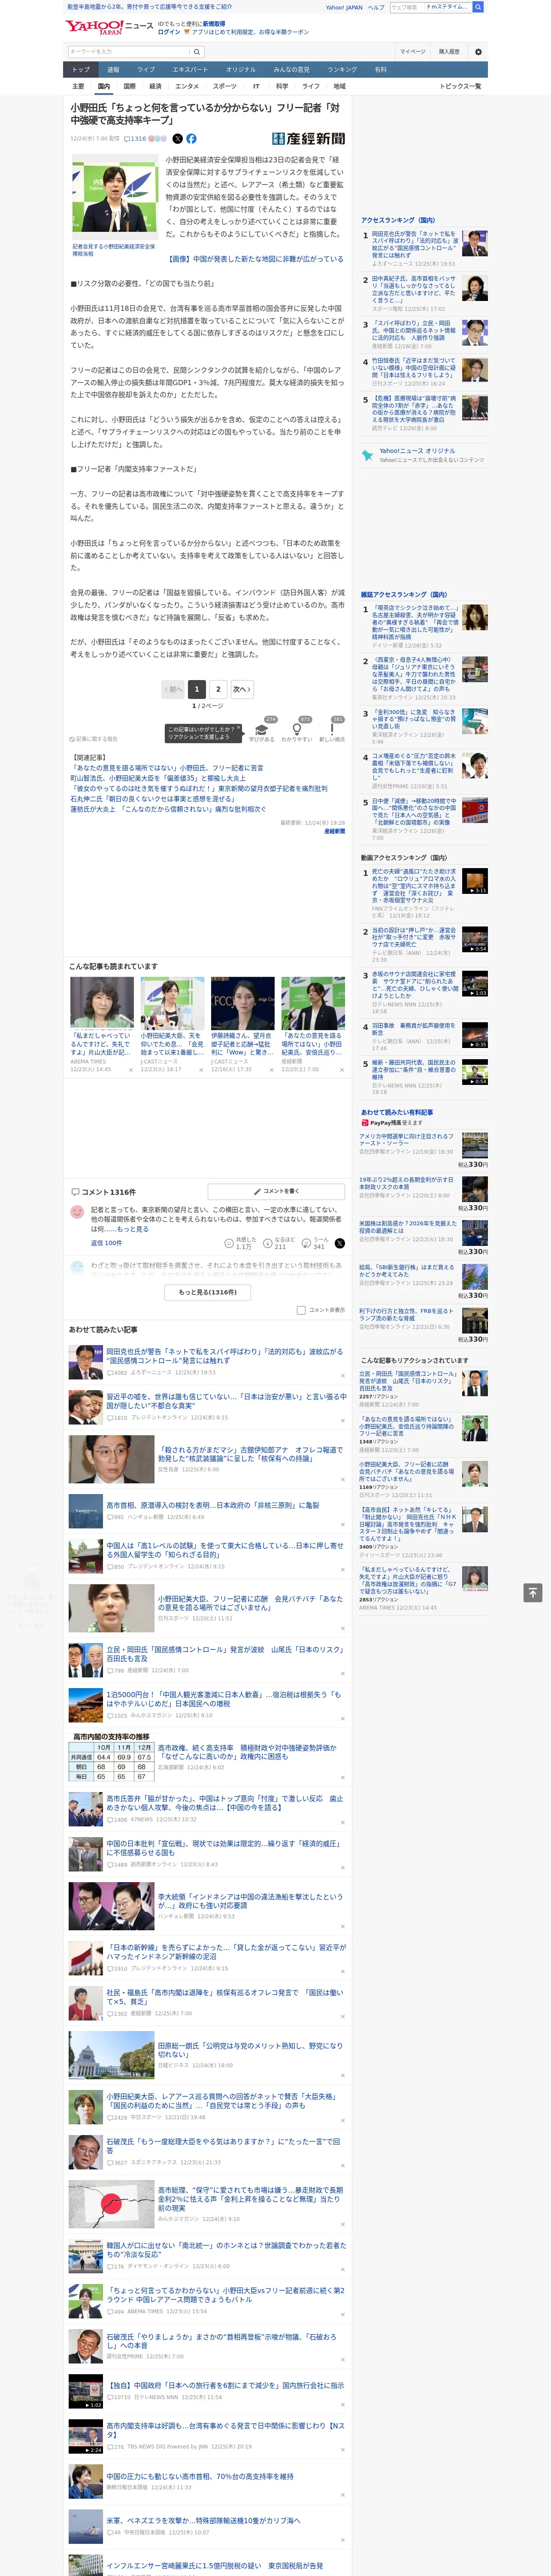551x2576 pixels.
Task: Open the みんなの意見 tab
Action: pyautogui.click(x=291, y=69)
